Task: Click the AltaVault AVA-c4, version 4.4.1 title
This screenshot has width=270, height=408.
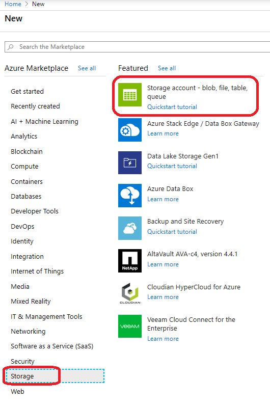Action: point(192,254)
